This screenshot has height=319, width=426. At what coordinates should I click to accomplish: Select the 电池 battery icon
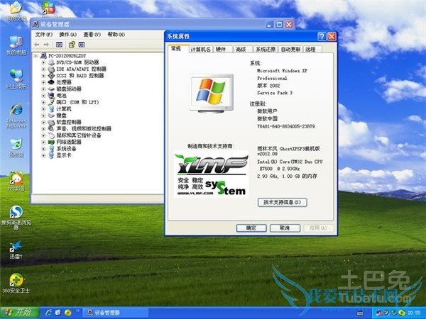(x=51, y=96)
